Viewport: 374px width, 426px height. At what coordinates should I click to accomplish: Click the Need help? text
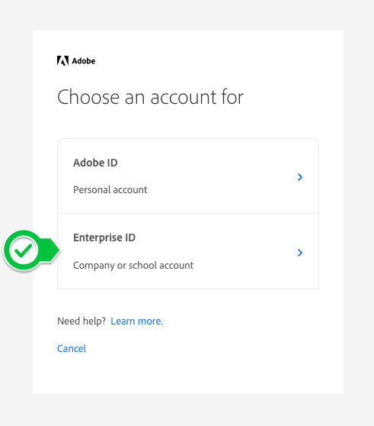click(82, 321)
